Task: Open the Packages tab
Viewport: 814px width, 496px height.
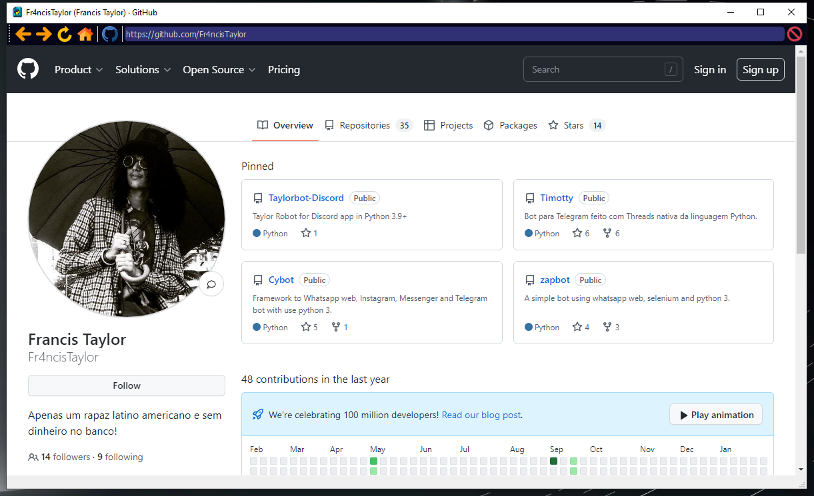Action: tap(511, 125)
